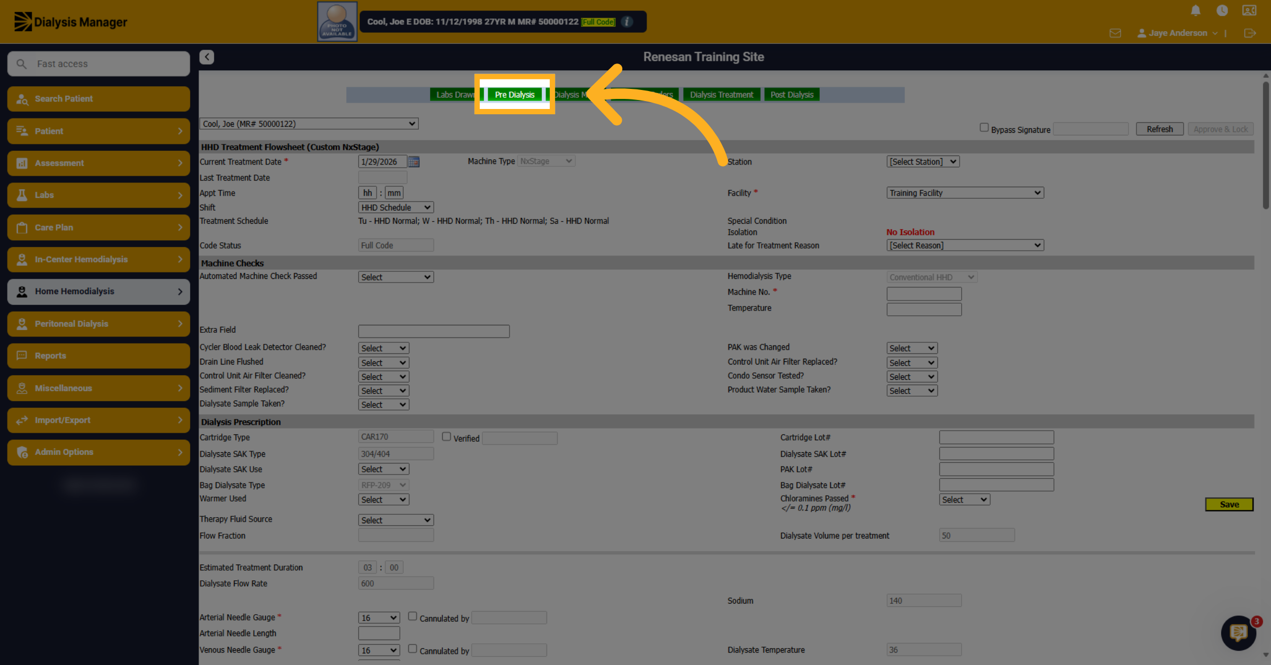Open the chat support bubble
Viewport: 1271px width, 665px height.
[1238, 633]
